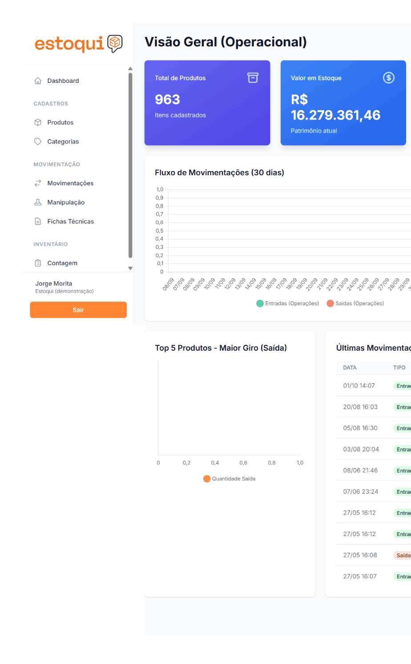411x664 pixels.
Task: Click the 963 product count value
Action: point(167,99)
